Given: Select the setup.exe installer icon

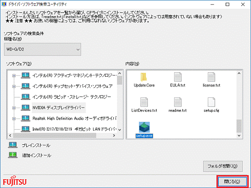Looking at the screenshot, I should pyautogui.click(x=144, y=127).
